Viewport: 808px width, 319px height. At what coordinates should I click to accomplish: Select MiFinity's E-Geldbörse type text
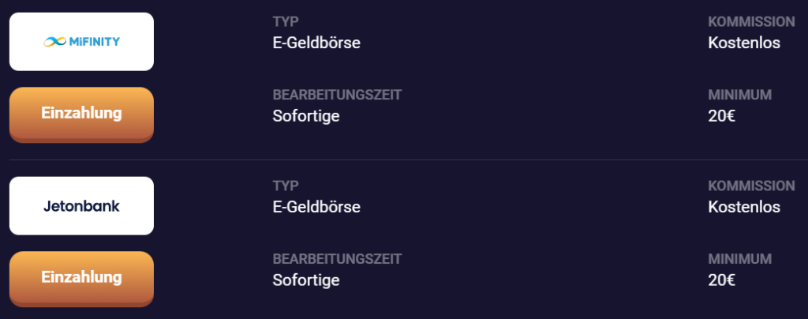[316, 43]
